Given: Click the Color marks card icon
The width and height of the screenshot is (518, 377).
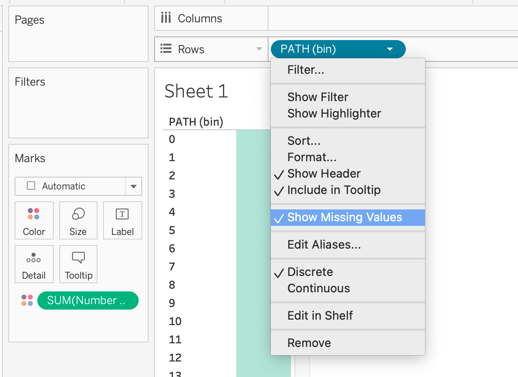Looking at the screenshot, I should tap(34, 214).
